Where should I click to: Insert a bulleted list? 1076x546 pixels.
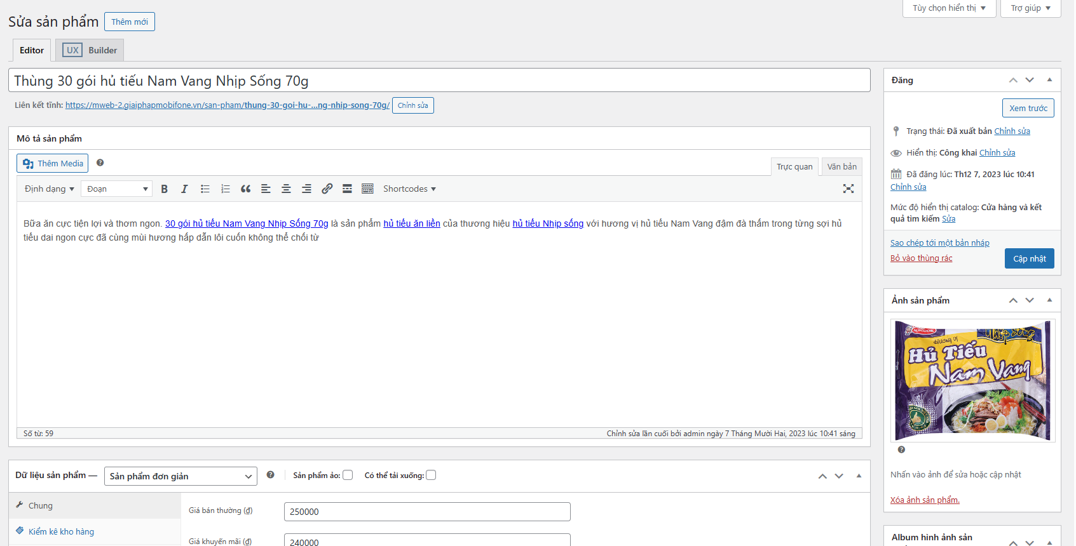pyautogui.click(x=205, y=189)
